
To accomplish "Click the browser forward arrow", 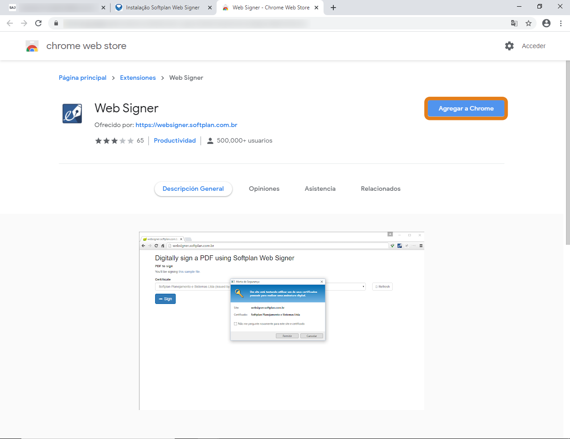I will (x=24, y=23).
